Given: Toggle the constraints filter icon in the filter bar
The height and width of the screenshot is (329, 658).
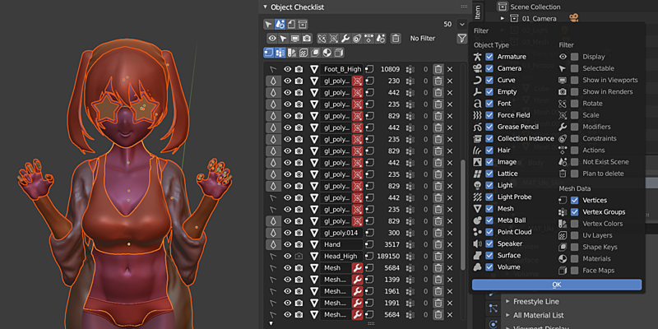Looking at the screenshot, I should tap(357, 39).
